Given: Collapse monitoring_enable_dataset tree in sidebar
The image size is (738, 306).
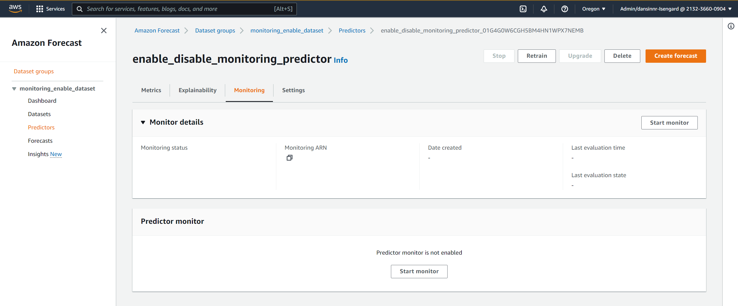Looking at the screenshot, I should coord(14,89).
